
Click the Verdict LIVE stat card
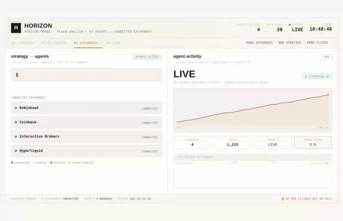[273, 143]
